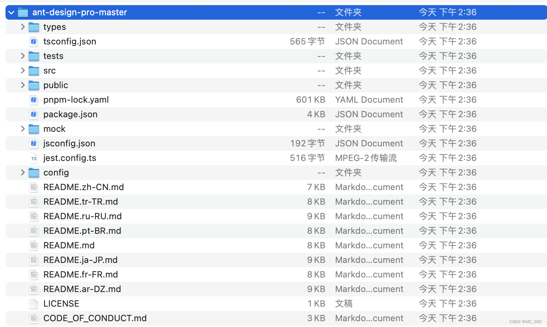Select the README.ar-DZ.md file name
The width and height of the screenshot is (547, 327).
click(x=82, y=289)
